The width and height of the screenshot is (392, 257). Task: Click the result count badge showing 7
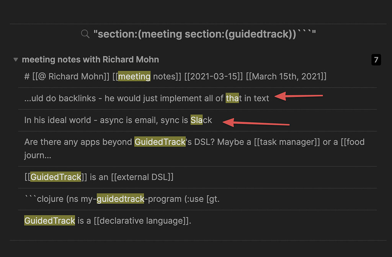tap(376, 60)
